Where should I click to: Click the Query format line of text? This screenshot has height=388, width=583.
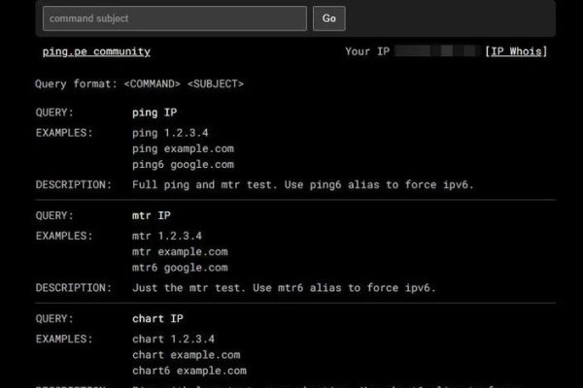point(140,83)
